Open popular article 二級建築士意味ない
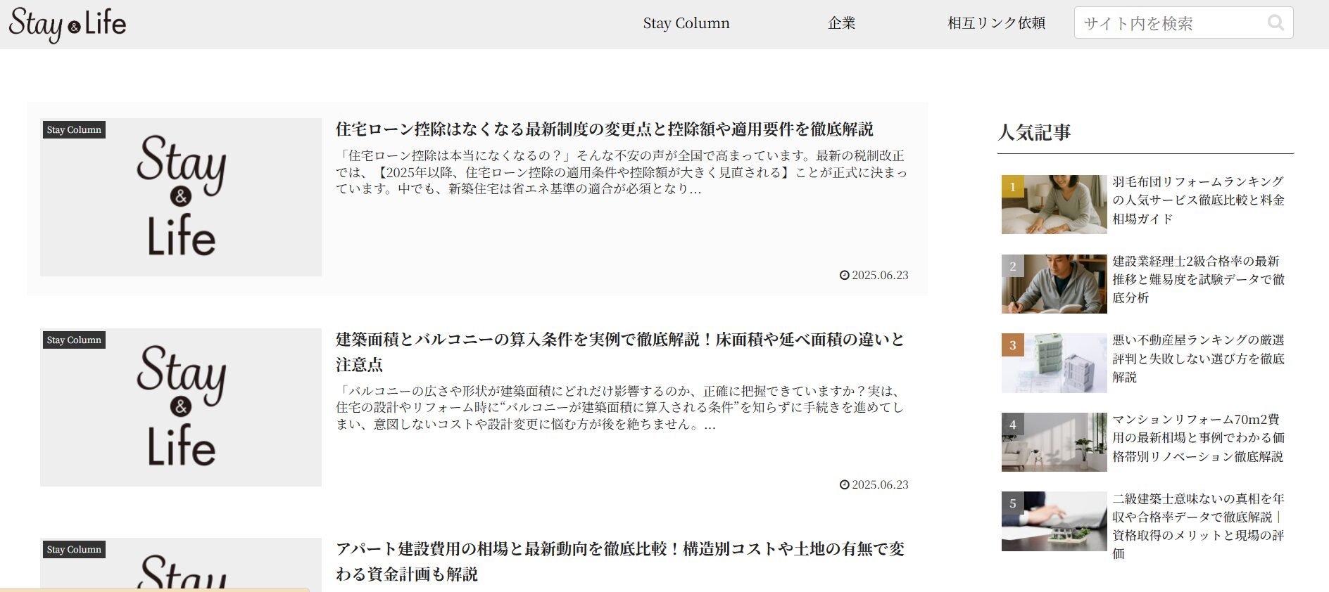Screen dimensions: 1329x592 click(1198, 526)
